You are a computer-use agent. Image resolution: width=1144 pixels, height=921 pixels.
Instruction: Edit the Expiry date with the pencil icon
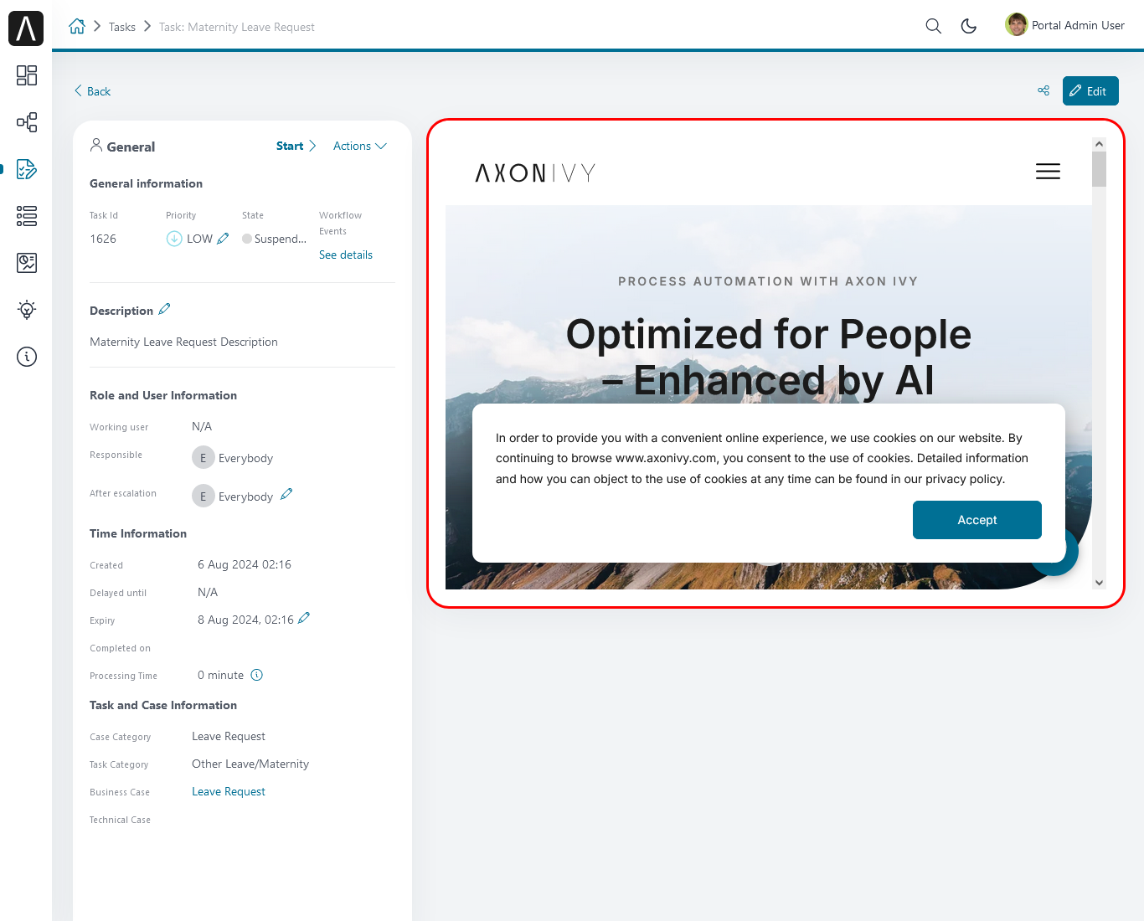(304, 618)
